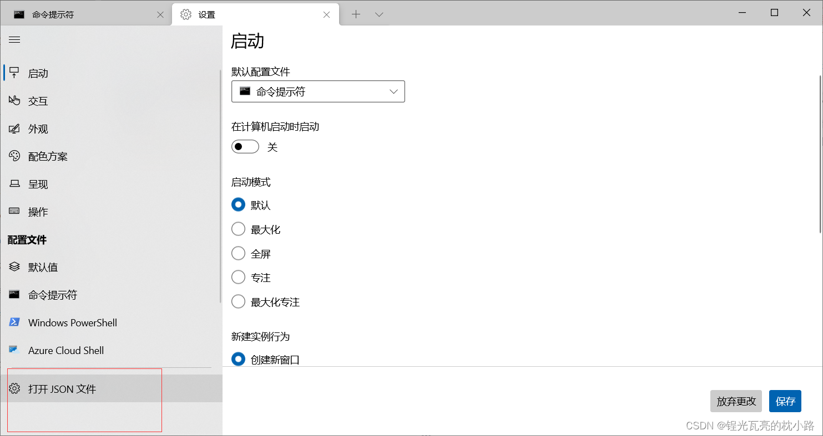Click the 默认值 layers icon

[x=14, y=267]
